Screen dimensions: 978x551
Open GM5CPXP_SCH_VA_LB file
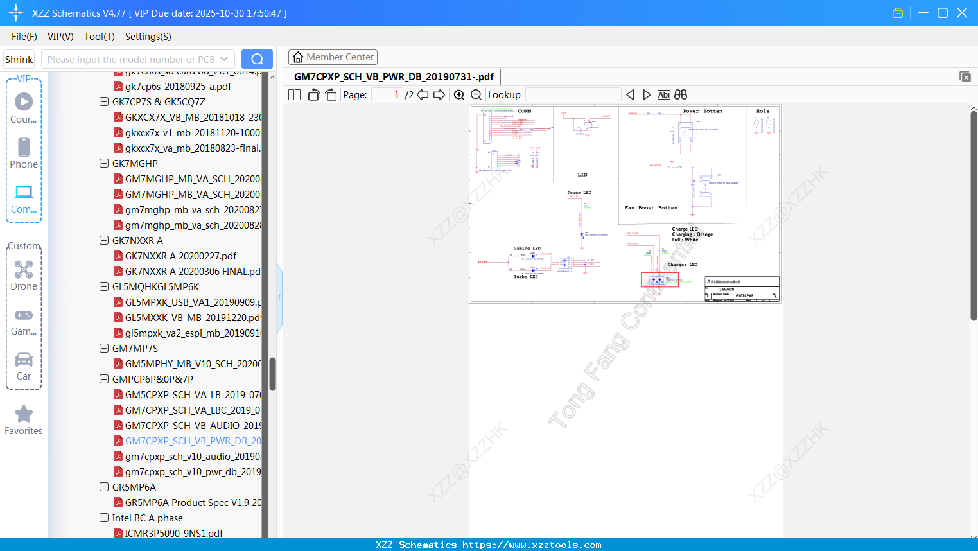(x=193, y=394)
